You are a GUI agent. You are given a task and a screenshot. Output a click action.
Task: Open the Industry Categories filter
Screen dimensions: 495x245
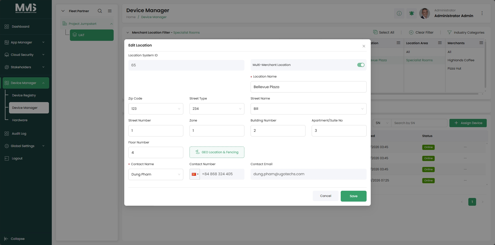(466, 33)
